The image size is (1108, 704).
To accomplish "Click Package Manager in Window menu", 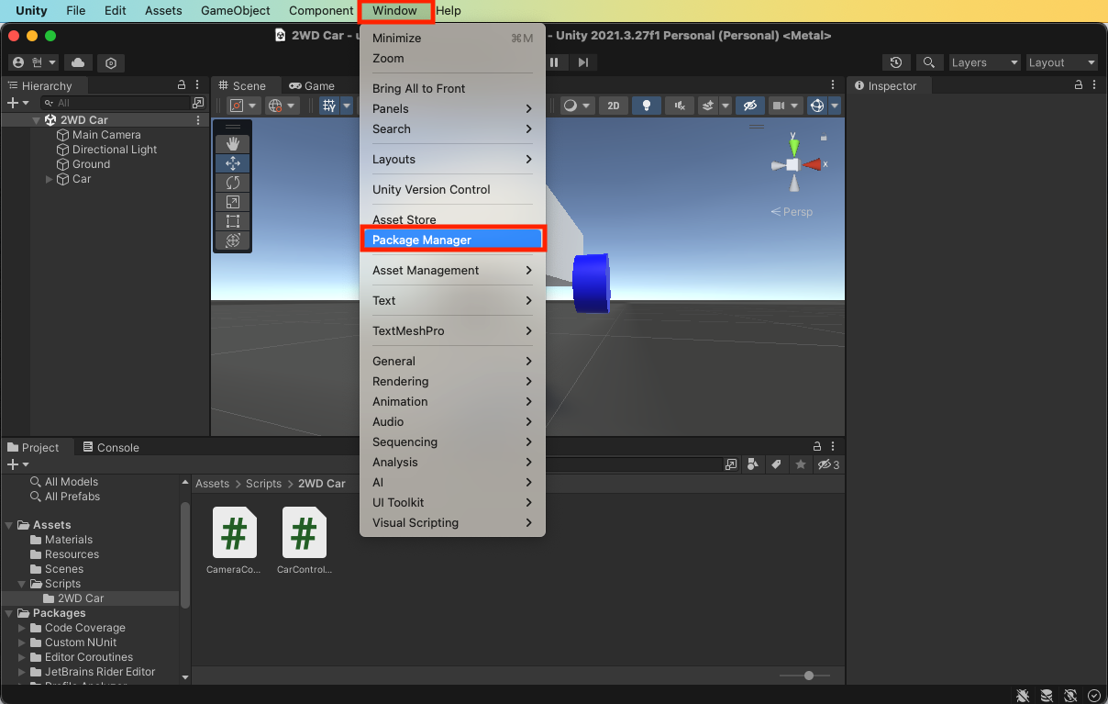I will click(x=453, y=240).
